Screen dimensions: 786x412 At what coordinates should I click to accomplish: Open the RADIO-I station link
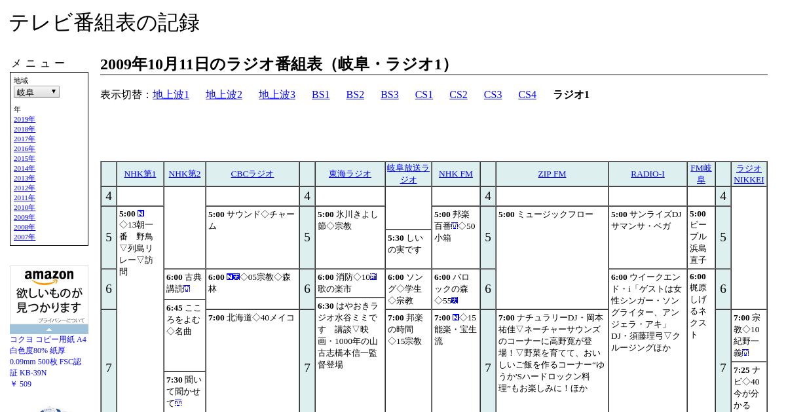648,174
